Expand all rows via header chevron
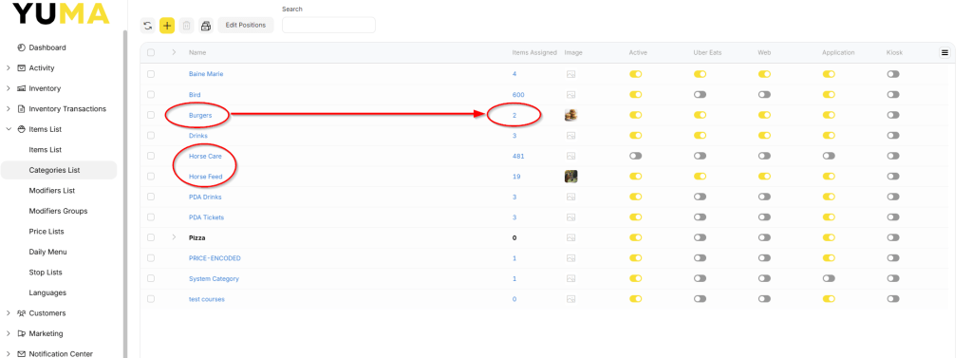The height and width of the screenshot is (358, 972). click(174, 52)
